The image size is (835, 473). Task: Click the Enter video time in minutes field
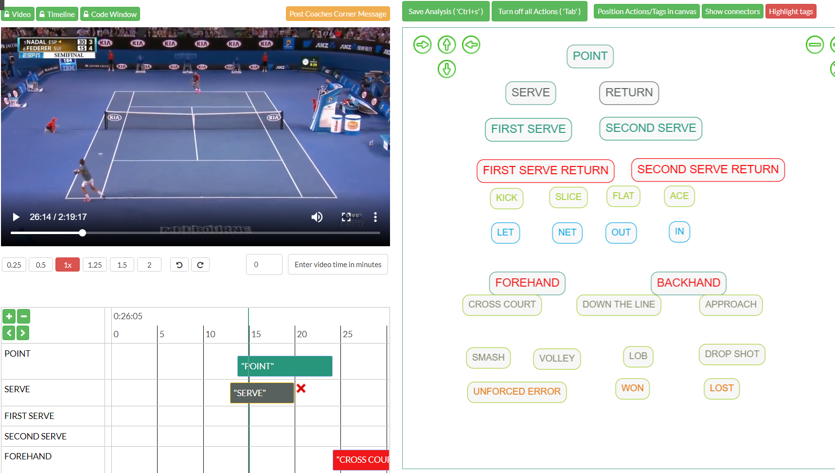click(338, 264)
